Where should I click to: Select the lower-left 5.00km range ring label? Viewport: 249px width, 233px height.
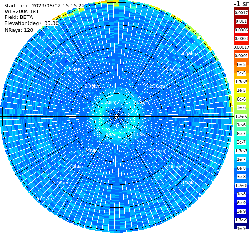click(44, 199)
